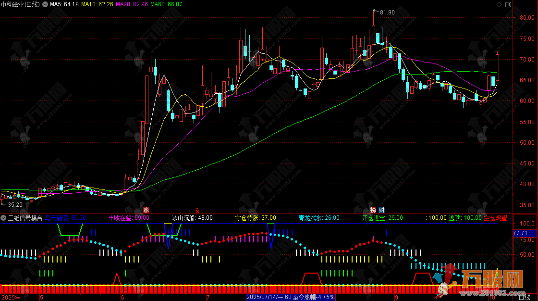Click the 开仓进宝 indicator label

[x=375, y=218]
